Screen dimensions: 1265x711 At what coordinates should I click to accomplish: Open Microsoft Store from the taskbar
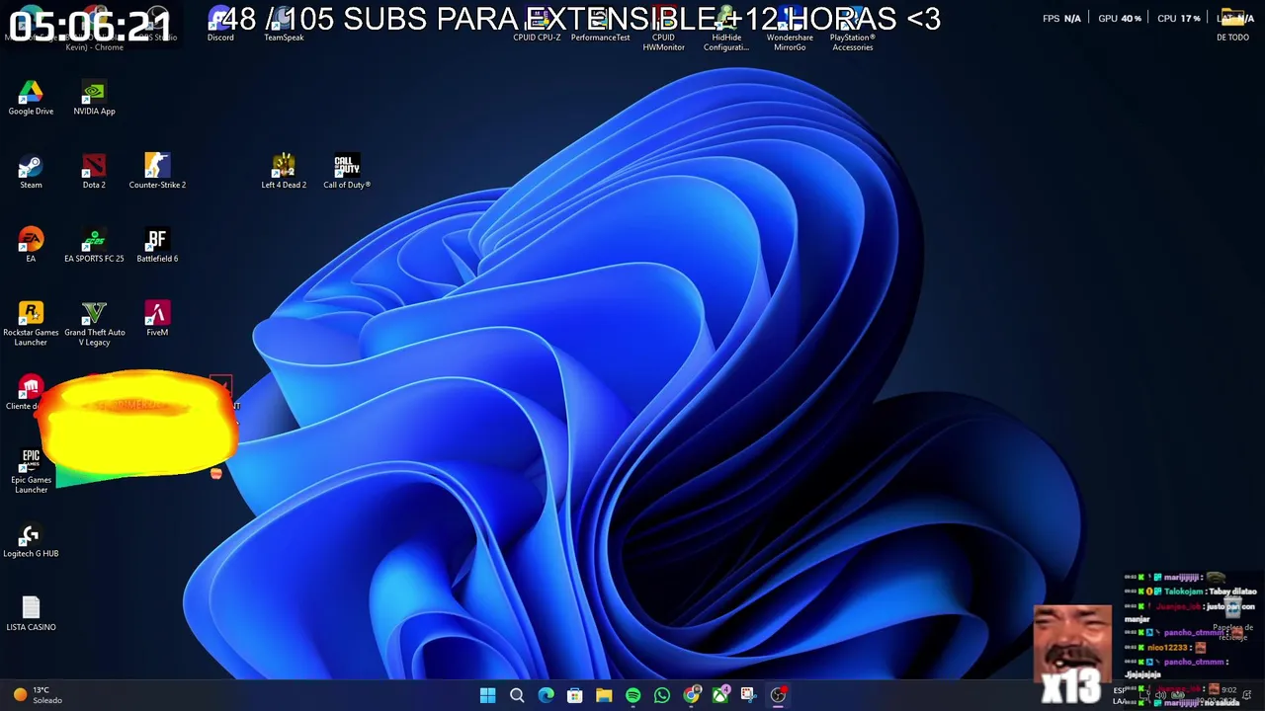click(x=574, y=695)
